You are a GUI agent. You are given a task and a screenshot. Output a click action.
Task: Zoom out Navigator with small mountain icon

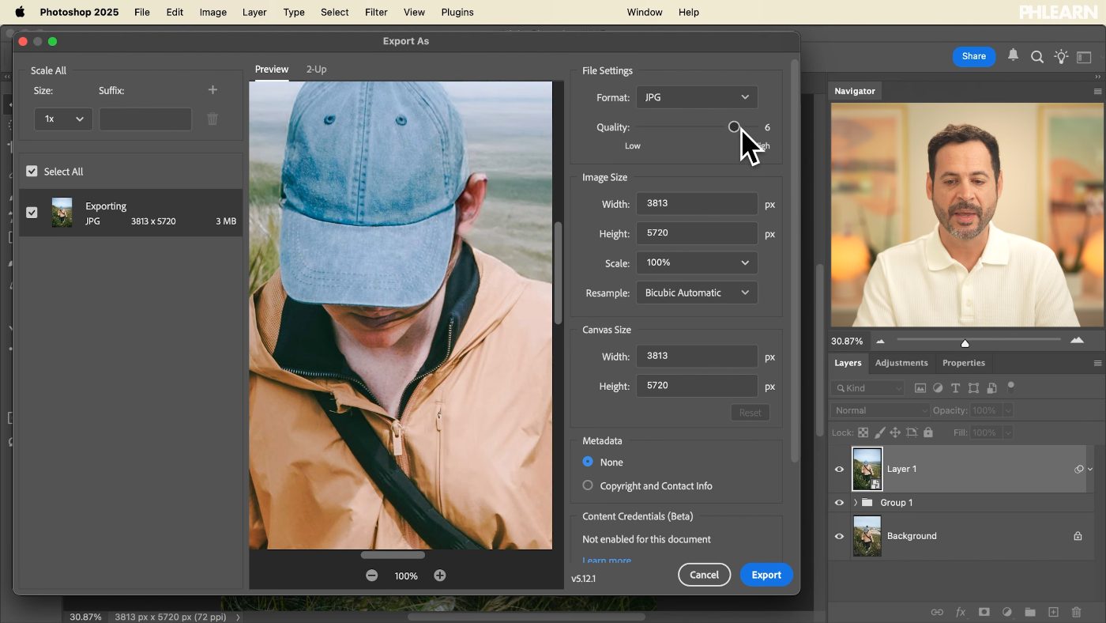(880, 342)
